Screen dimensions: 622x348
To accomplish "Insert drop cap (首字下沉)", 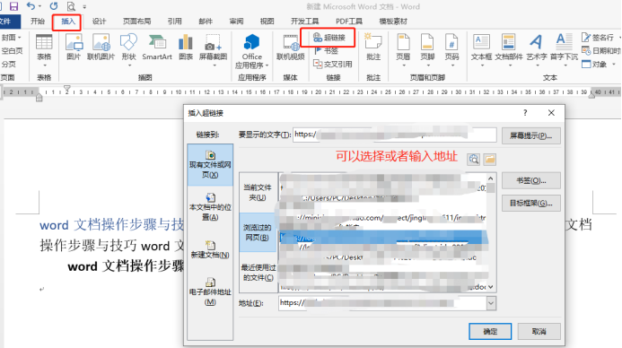I will pyautogui.click(x=564, y=50).
